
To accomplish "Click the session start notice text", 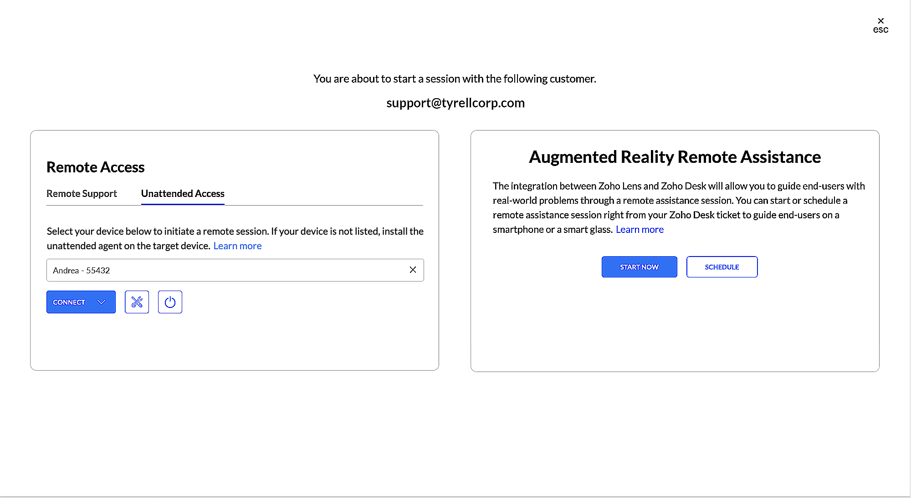I will pos(454,79).
